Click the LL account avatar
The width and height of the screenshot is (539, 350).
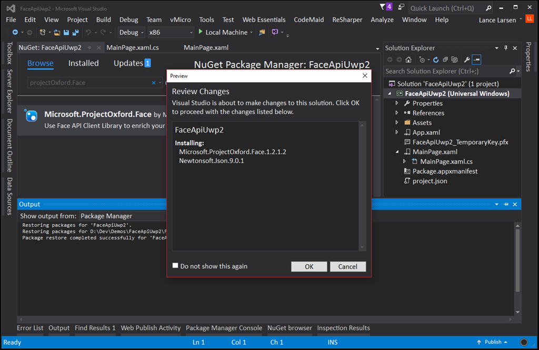click(530, 18)
